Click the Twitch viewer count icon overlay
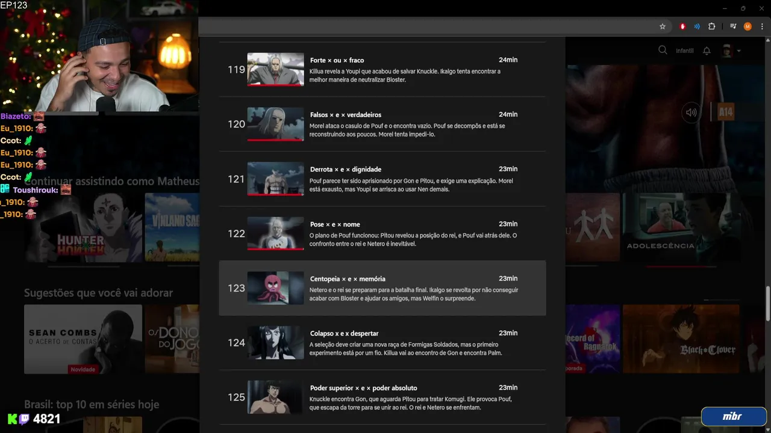Screen dimensions: 771x433 [25, 419]
